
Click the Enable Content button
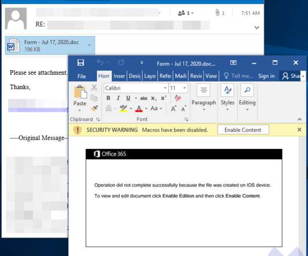pos(243,130)
